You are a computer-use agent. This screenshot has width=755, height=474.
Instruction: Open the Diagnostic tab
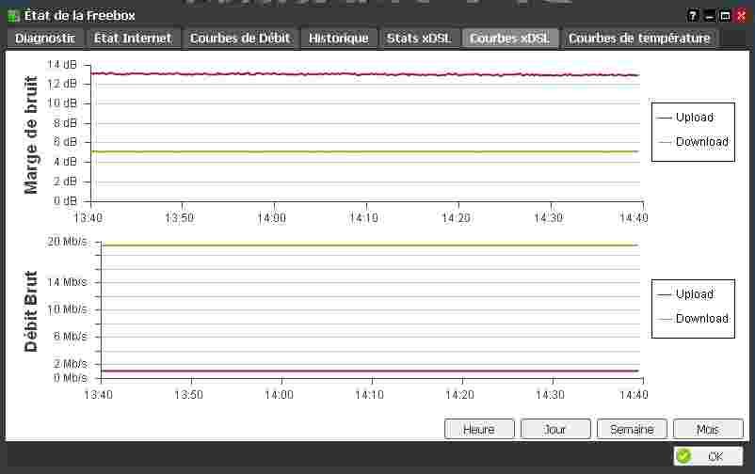[x=45, y=39]
